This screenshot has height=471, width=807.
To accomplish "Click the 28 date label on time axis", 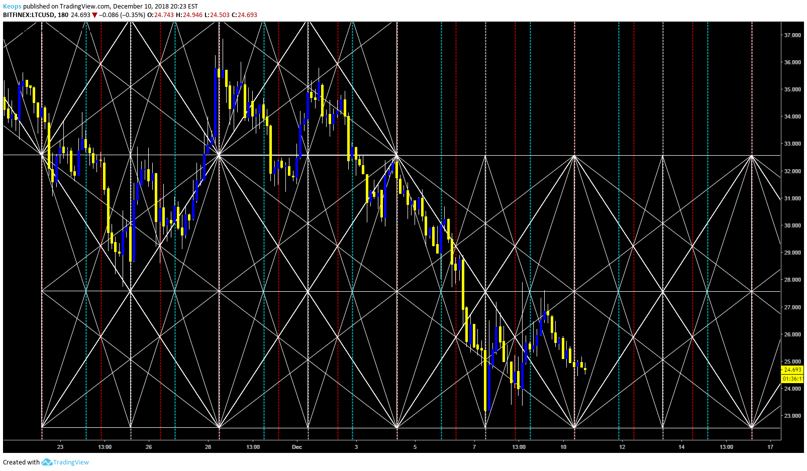I will pyautogui.click(x=208, y=446).
